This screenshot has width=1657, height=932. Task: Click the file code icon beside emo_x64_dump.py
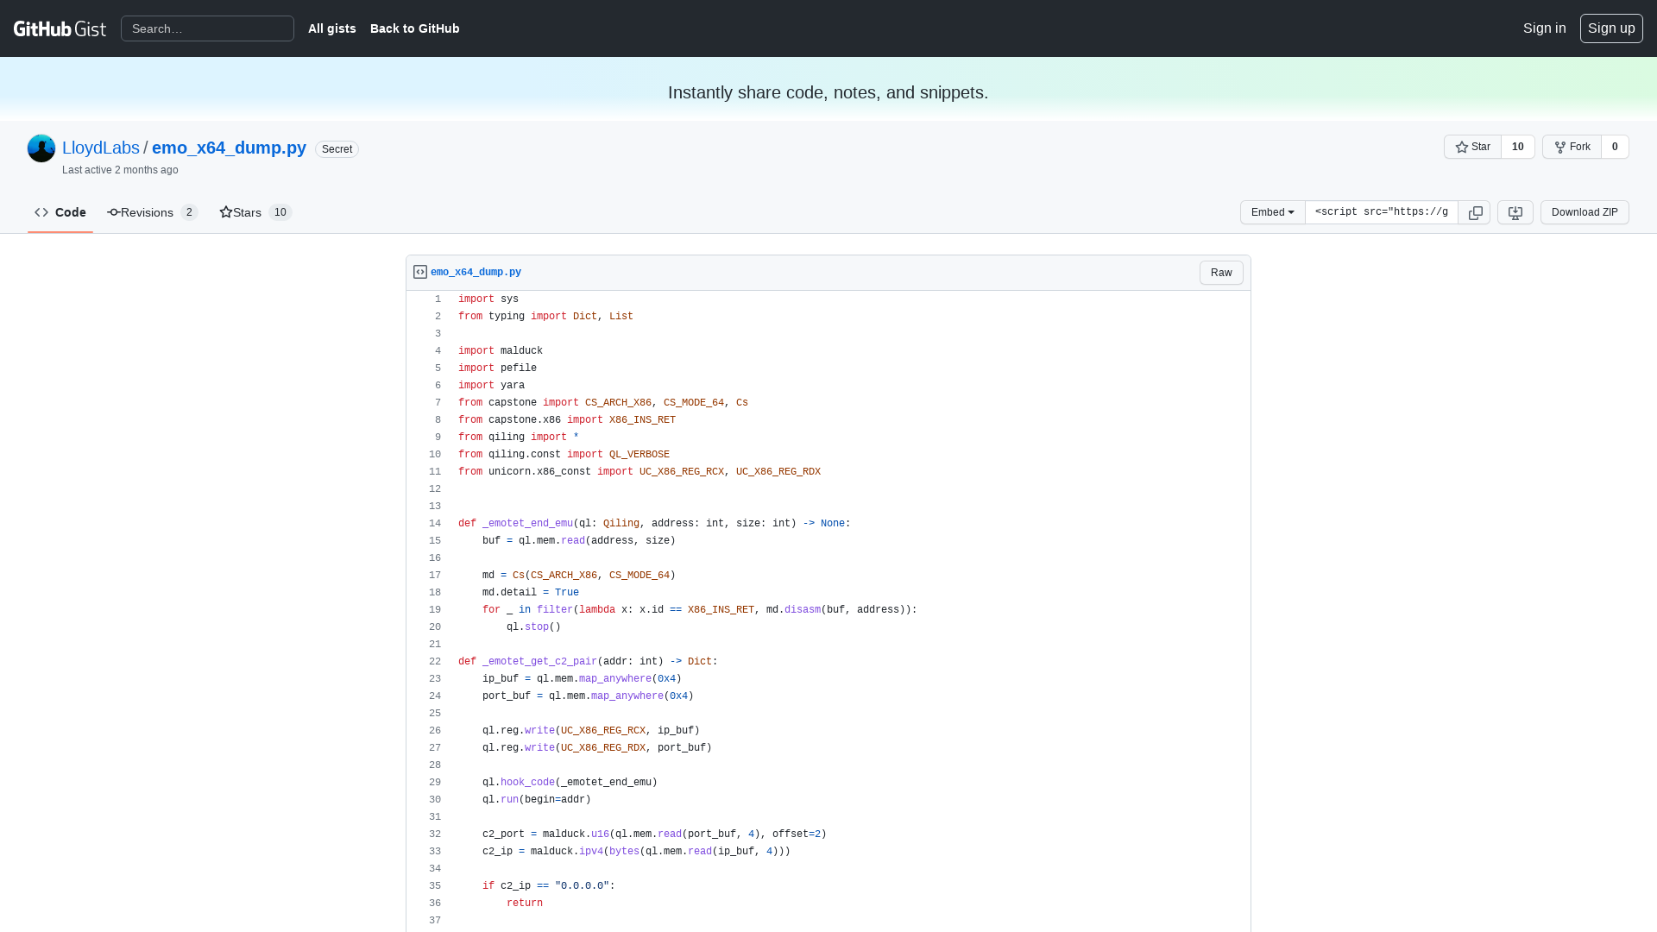420,272
